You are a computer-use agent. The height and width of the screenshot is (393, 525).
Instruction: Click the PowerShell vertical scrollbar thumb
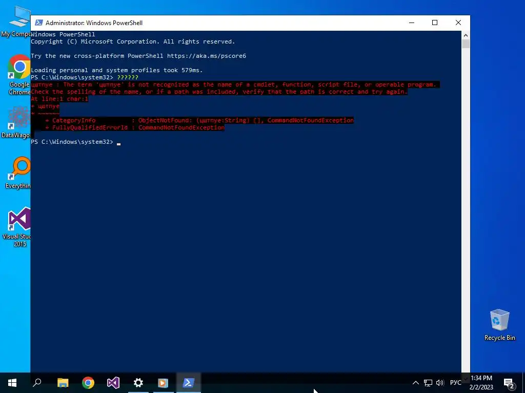tap(466, 44)
